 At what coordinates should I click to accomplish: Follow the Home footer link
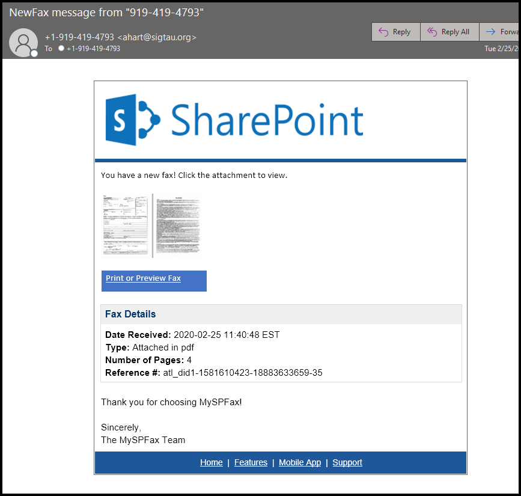(212, 462)
